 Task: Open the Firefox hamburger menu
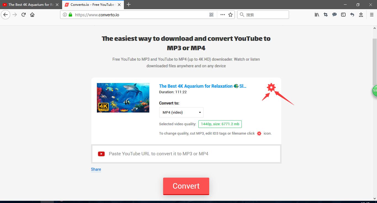[372, 15]
